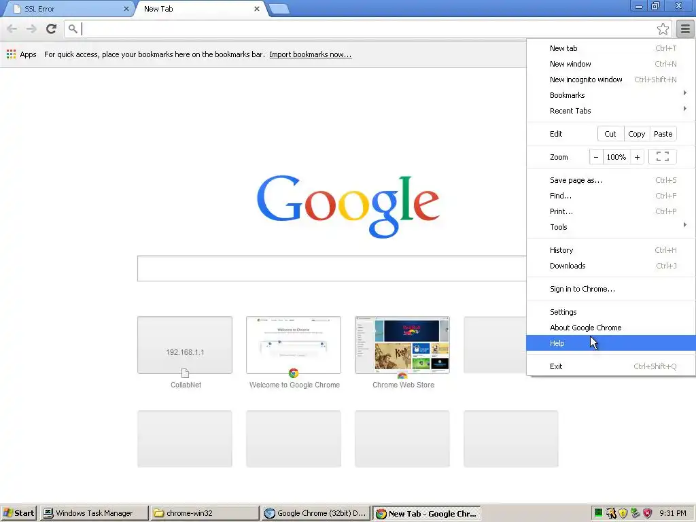Open Welcome to Google Chrome thumbnail
This screenshot has width=696, height=522.
[294, 345]
